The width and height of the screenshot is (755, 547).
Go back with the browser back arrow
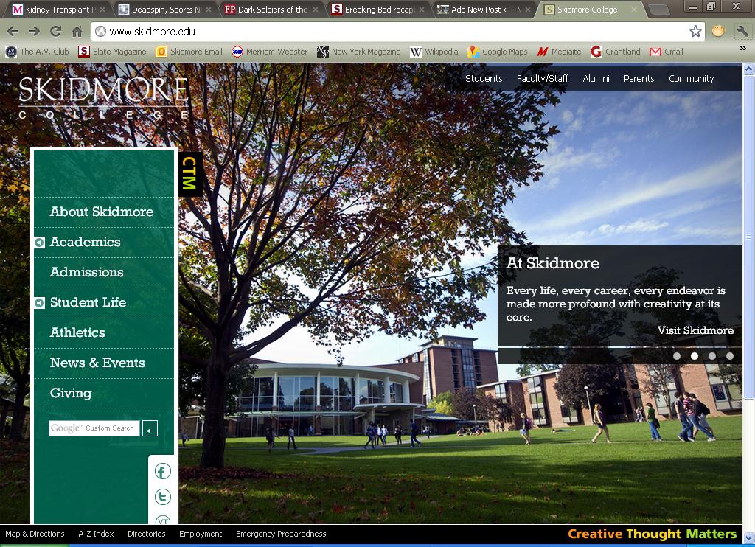13,31
